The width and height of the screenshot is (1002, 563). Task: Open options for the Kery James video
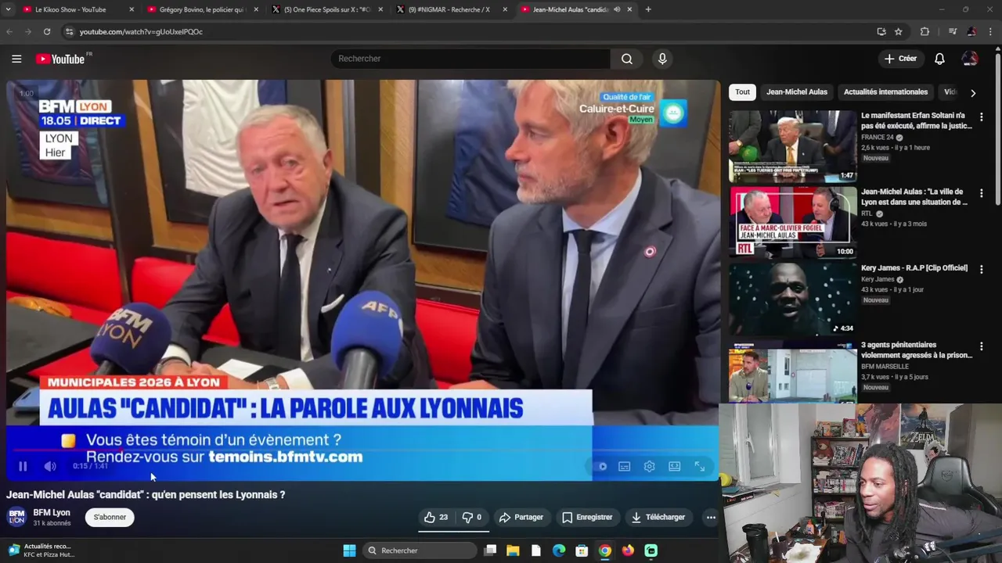(981, 270)
